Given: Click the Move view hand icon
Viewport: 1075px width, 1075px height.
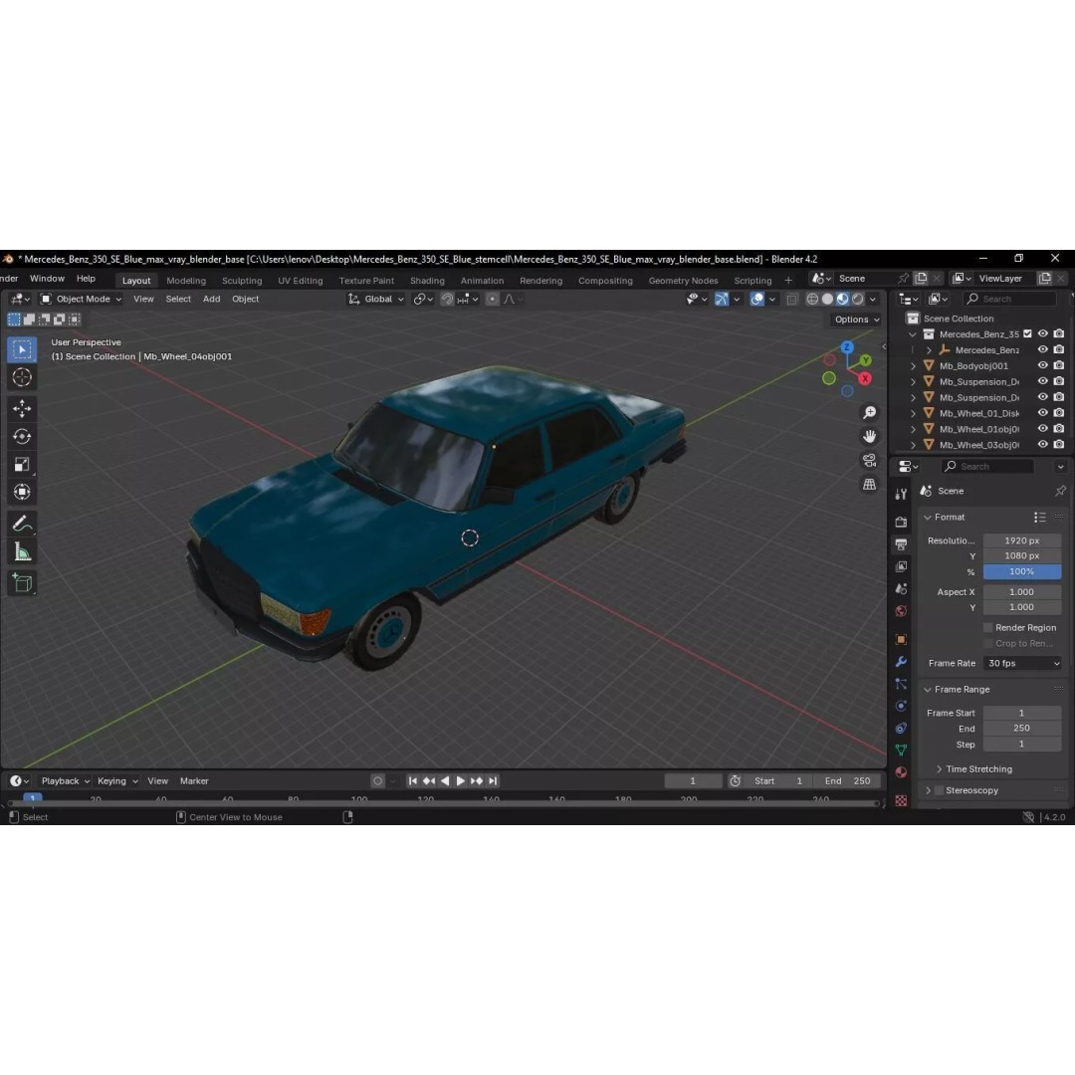Looking at the screenshot, I should click(x=869, y=437).
